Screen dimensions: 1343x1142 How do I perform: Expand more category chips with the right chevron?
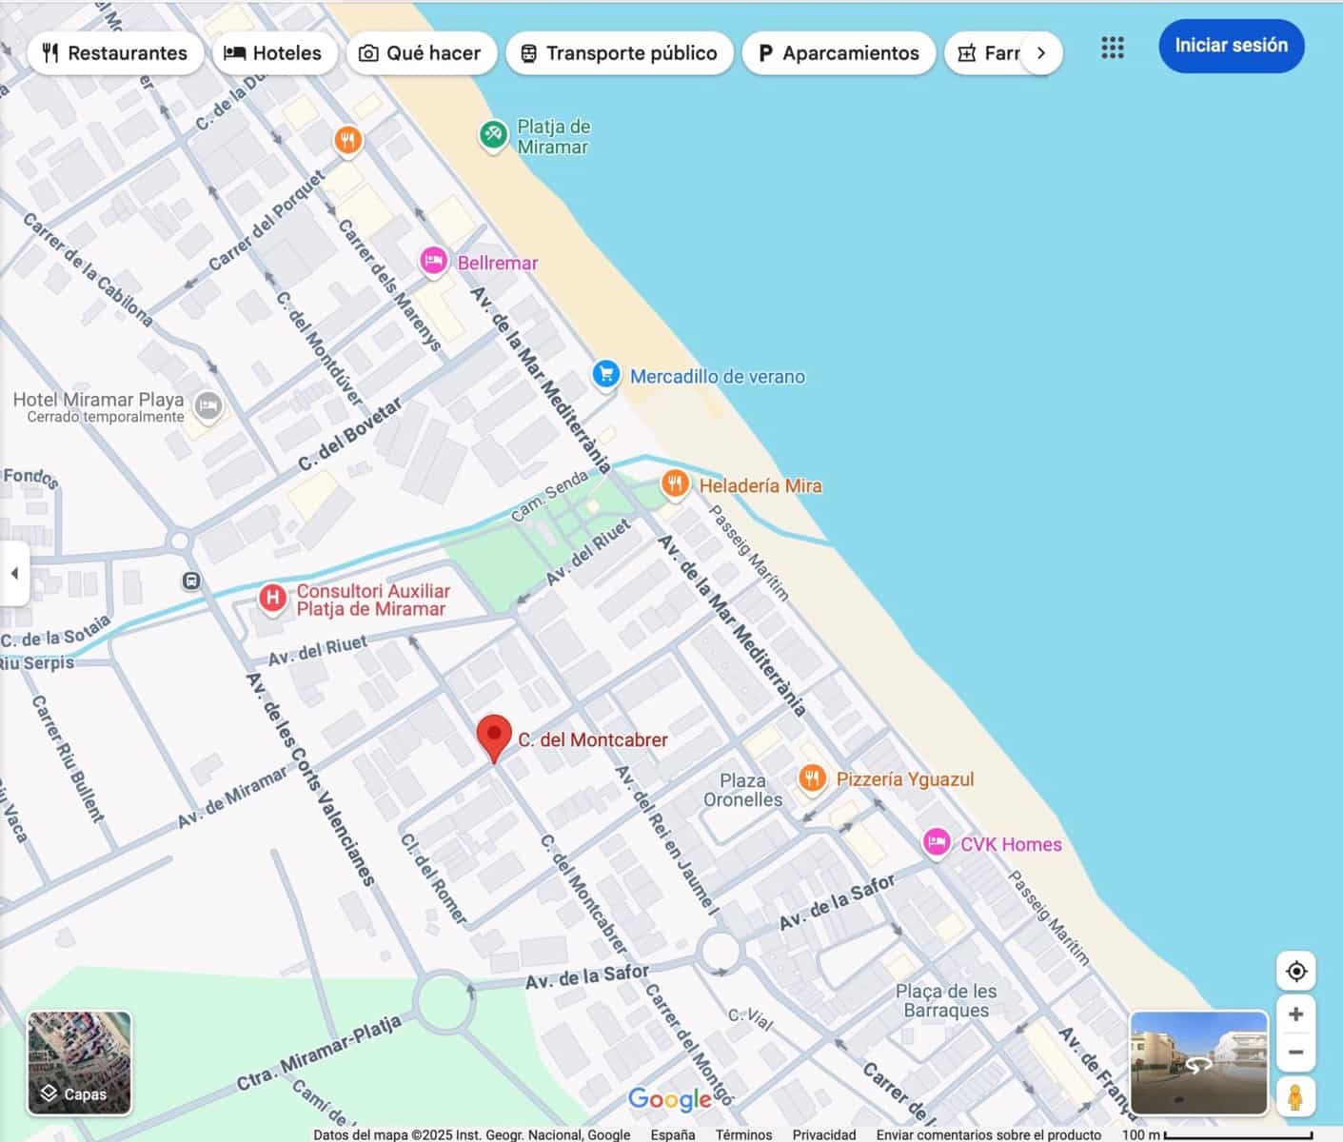pyautogui.click(x=1042, y=53)
